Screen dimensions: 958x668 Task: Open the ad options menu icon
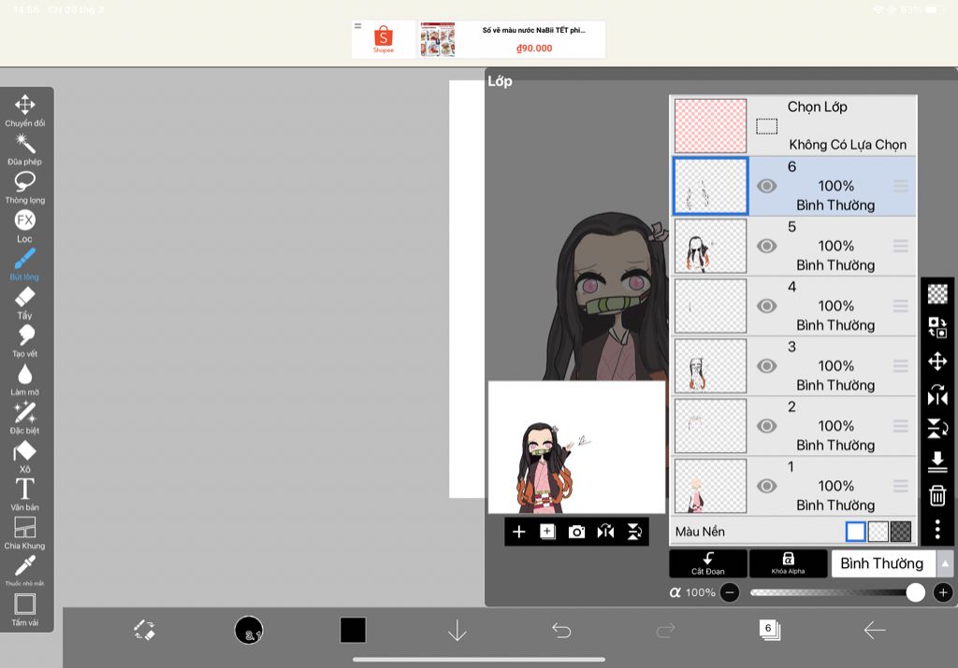(x=358, y=25)
